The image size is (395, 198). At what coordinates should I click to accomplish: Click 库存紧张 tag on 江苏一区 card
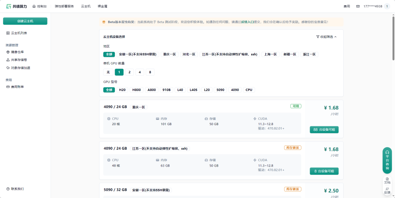click(x=293, y=148)
